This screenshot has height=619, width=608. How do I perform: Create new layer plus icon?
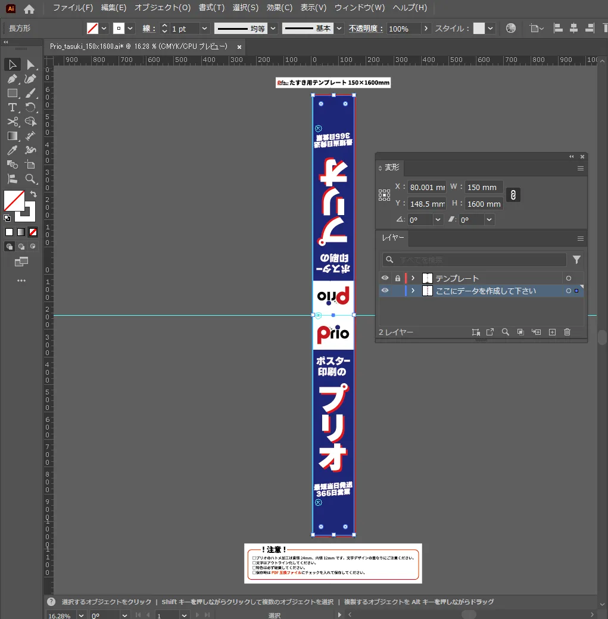[553, 332]
